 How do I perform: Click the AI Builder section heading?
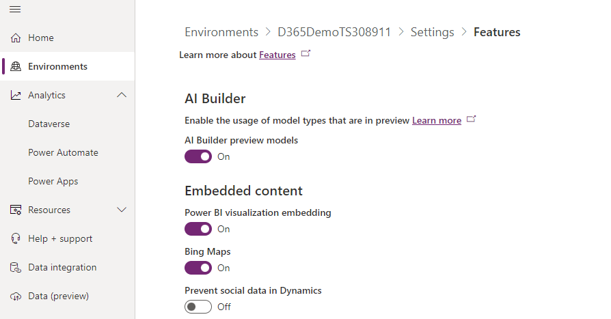pos(215,98)
